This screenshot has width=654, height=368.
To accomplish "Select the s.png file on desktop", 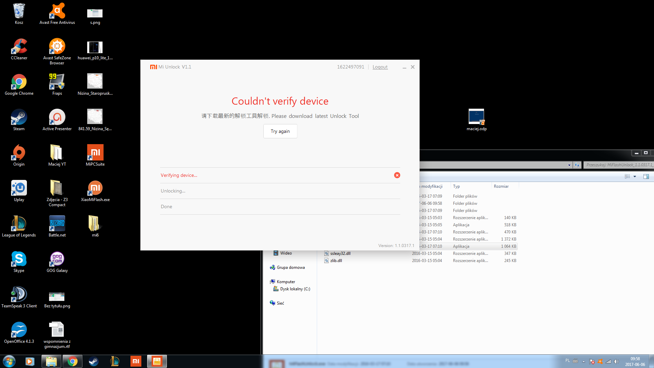I will pyautogui.click(x=95, y=16).
